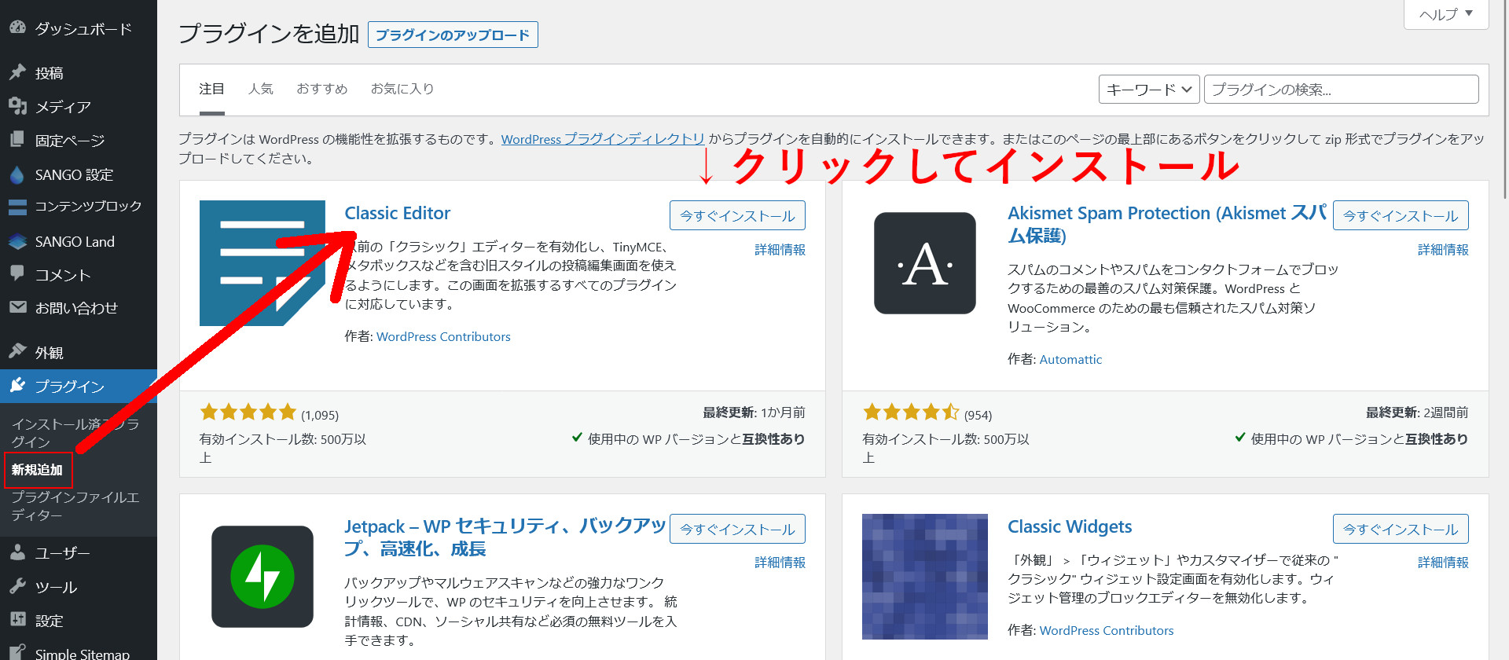Open 詳細情報 for Akismet Spam Protection

pos(1442,250)
